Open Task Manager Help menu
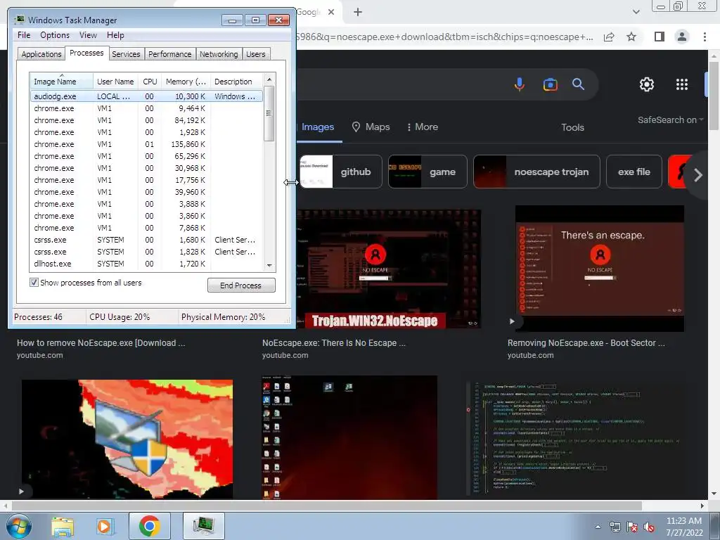Screen dimensions: 720x540 pyautogui.click(x=115, y=35)
